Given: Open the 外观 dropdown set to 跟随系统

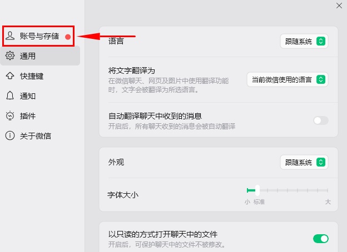Looking at the screenshot, I should point(304,162).
